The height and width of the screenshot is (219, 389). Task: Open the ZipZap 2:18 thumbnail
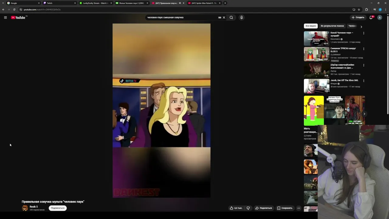click(x=317, y=70)
